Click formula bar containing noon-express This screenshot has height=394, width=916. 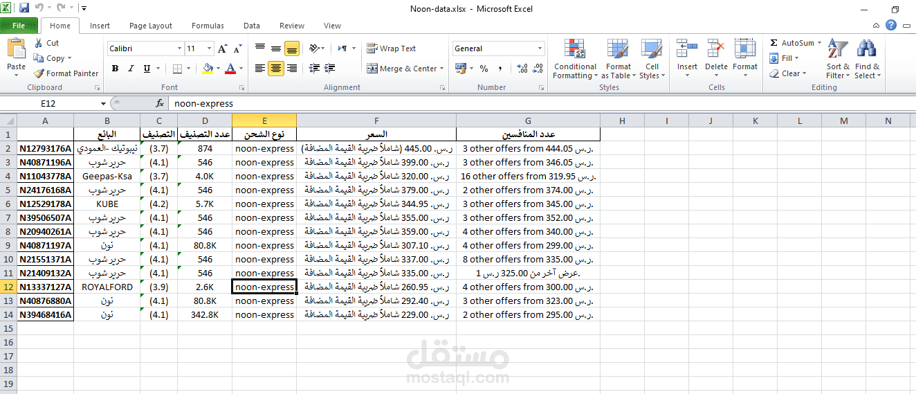click(x=542, y=103)
